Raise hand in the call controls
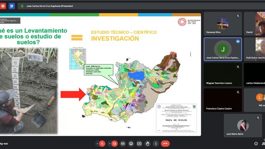265x149 pixels. pos(147,144)
